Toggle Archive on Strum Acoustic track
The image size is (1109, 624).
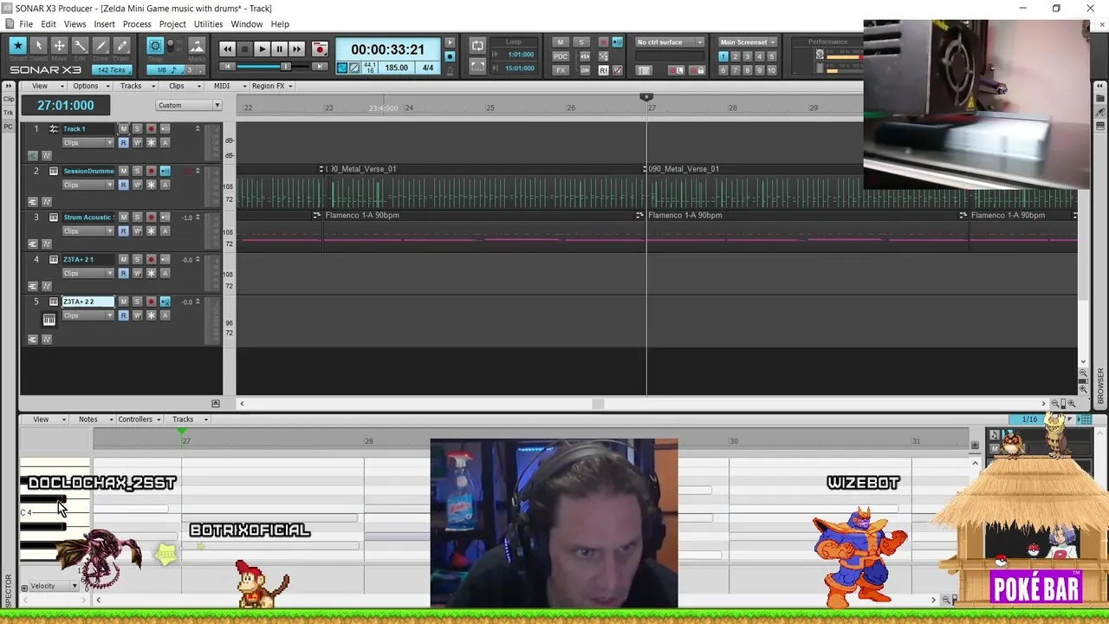[x=165, y=231]
